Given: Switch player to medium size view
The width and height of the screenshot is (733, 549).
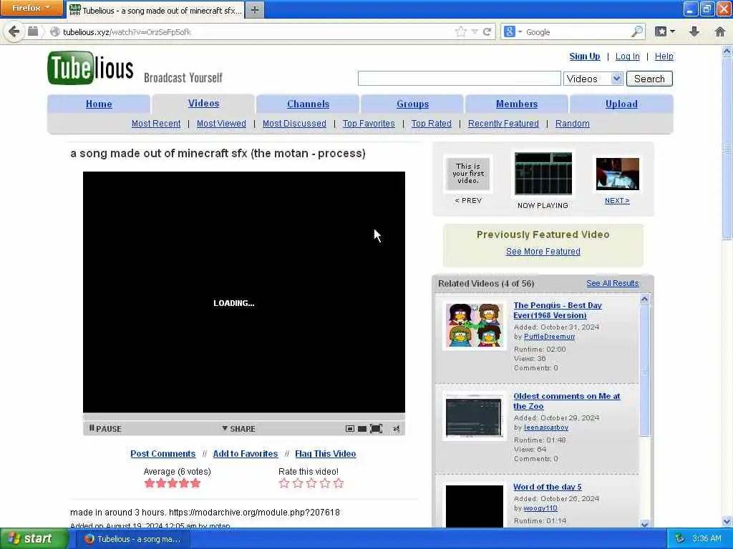Looking at the screenshot, I should (361, 429).
